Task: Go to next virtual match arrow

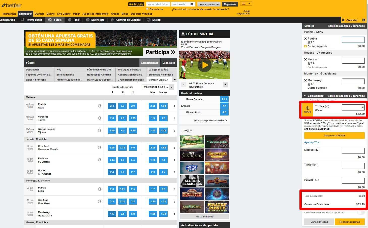Action: pos(225,85)
